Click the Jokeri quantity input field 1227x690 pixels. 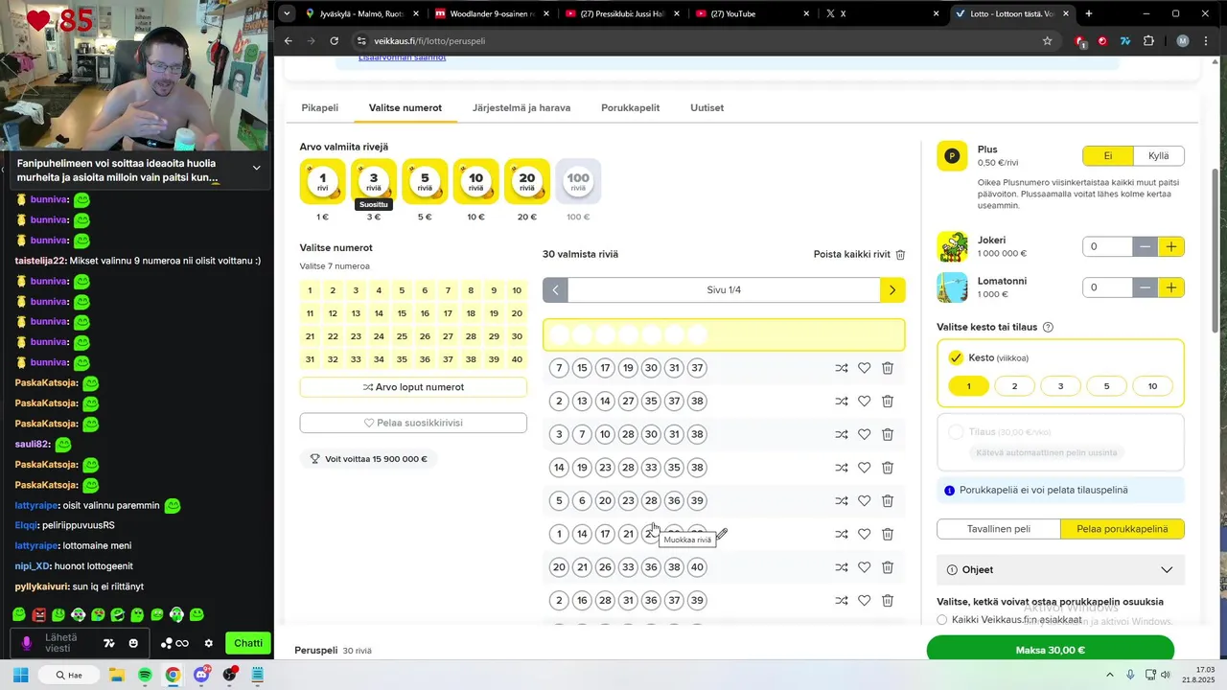click(x=1108, y=247)
